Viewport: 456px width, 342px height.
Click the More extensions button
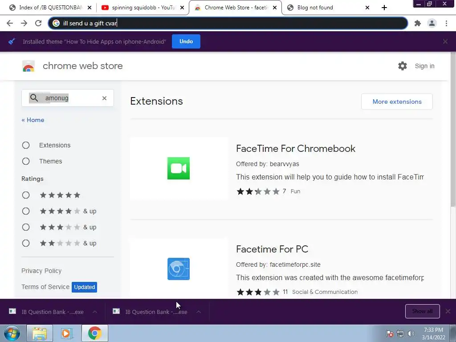397,102
